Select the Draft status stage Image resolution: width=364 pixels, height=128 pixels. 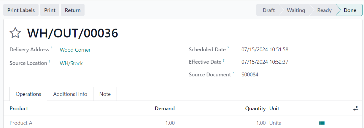coord(268,10)
